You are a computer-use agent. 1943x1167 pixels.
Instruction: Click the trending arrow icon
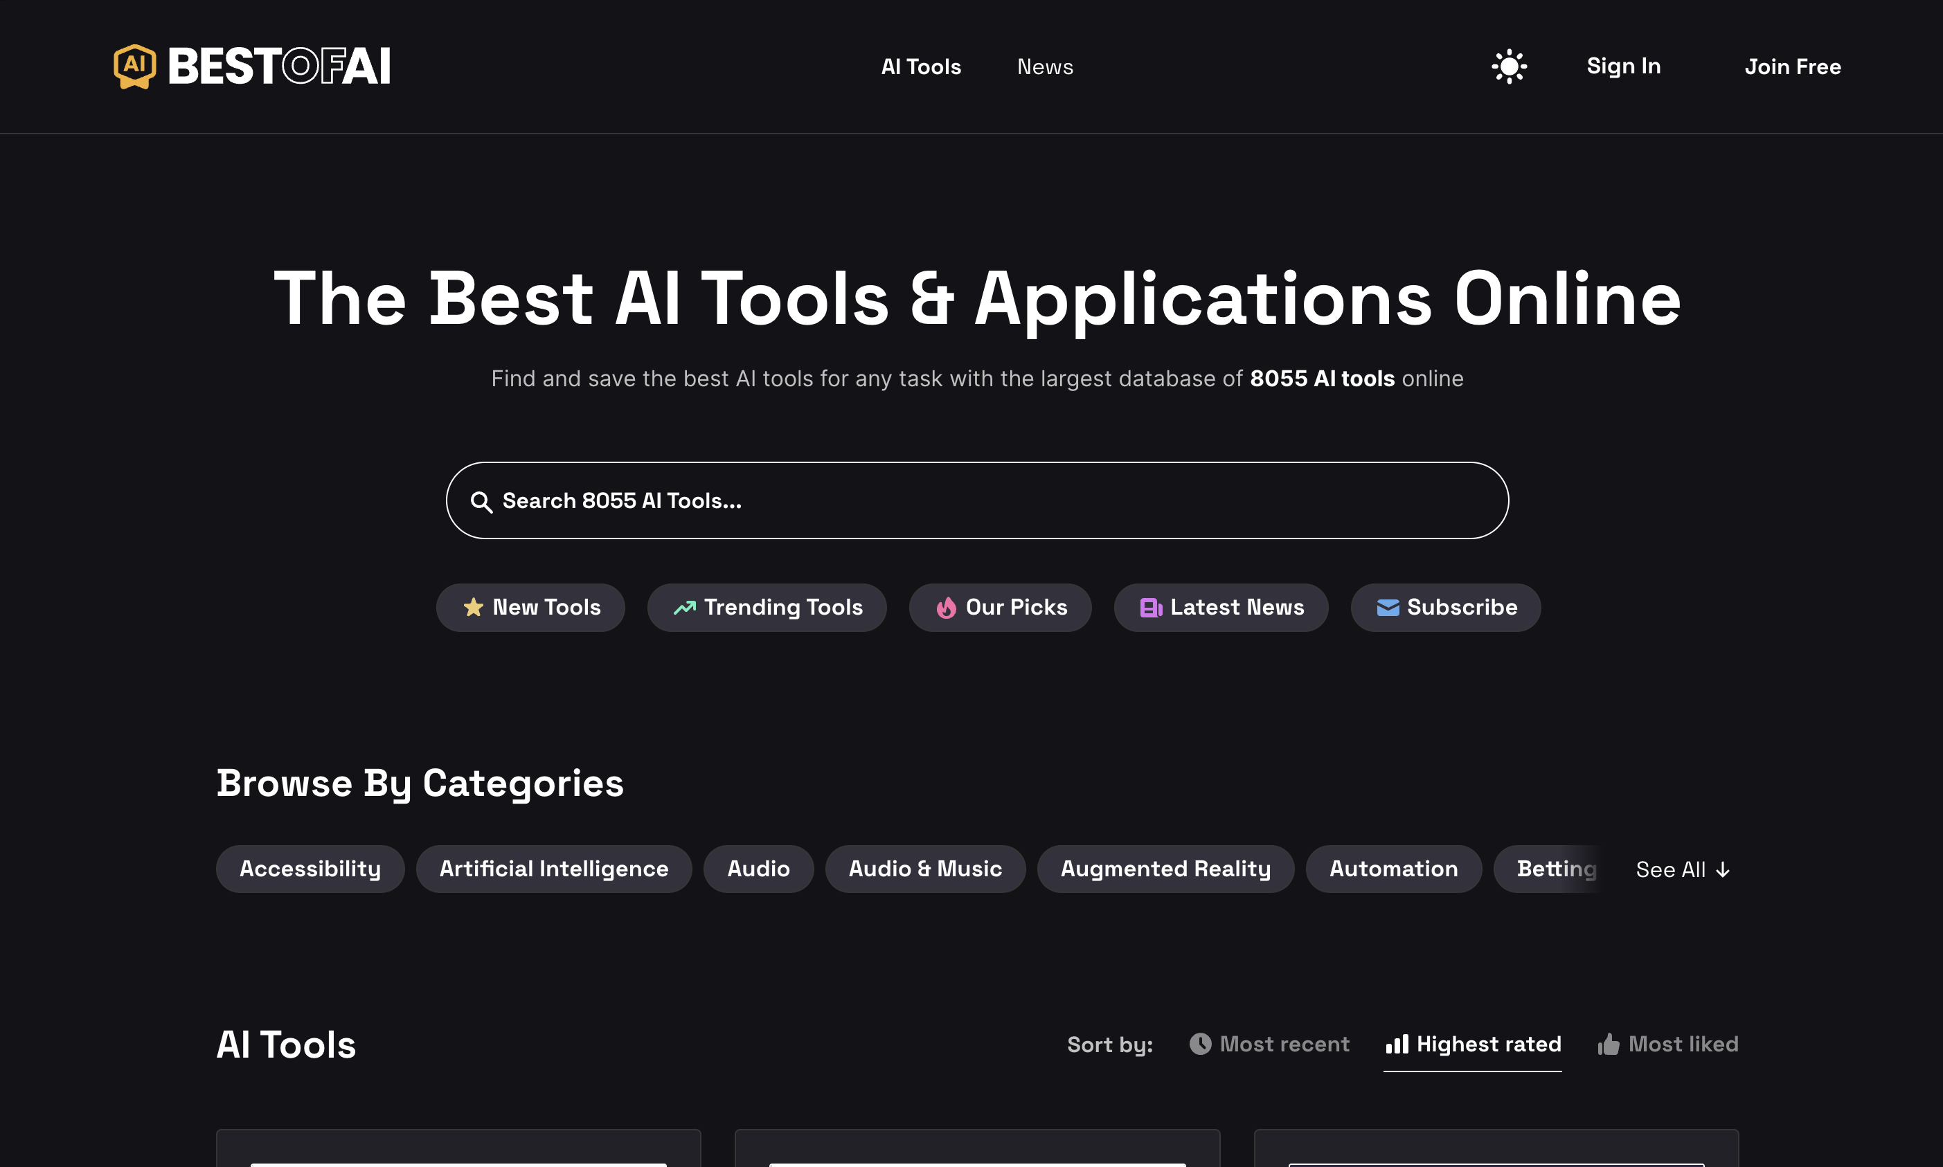click(x=684, y=607)
